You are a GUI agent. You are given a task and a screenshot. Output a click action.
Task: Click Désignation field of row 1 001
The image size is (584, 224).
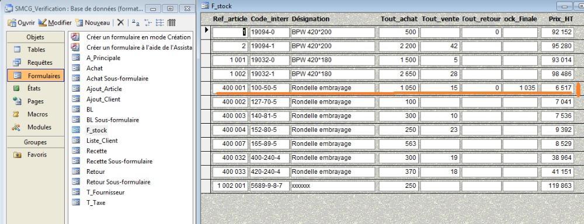(333, 60)
